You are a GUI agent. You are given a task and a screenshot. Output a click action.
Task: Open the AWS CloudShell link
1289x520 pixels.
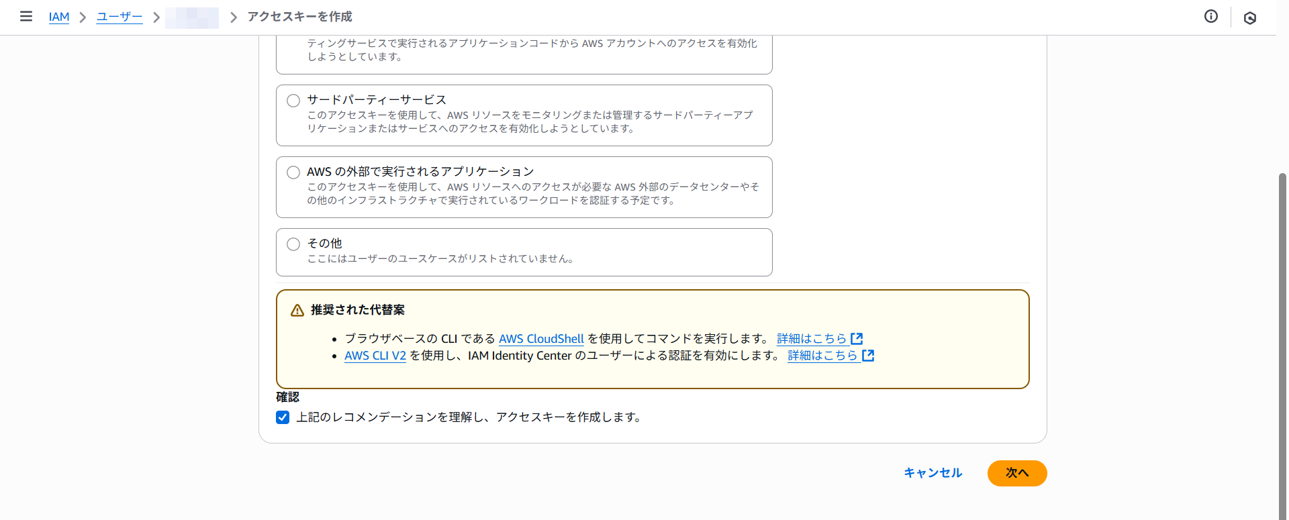[x=541, y=339]
